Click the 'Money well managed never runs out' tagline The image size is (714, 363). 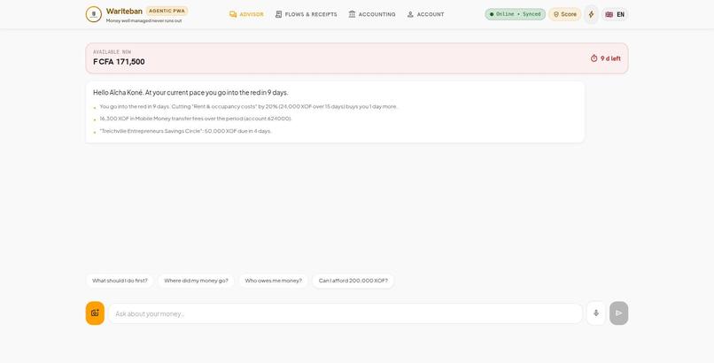pos(144,20)
